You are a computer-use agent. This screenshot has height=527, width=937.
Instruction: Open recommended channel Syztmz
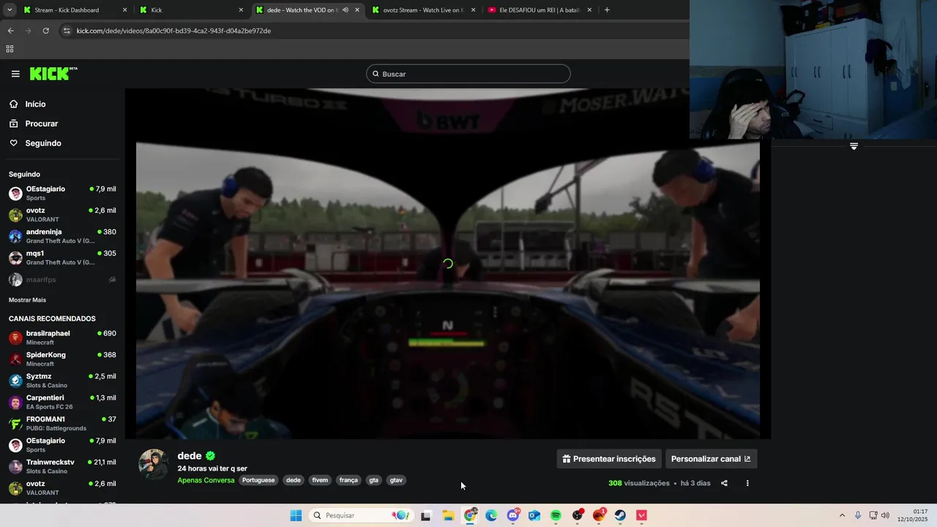62,381
